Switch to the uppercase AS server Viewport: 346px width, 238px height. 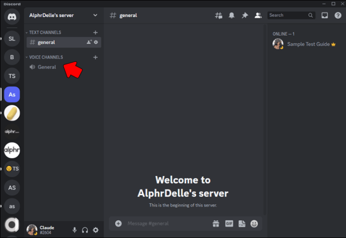tap(12, 188)
